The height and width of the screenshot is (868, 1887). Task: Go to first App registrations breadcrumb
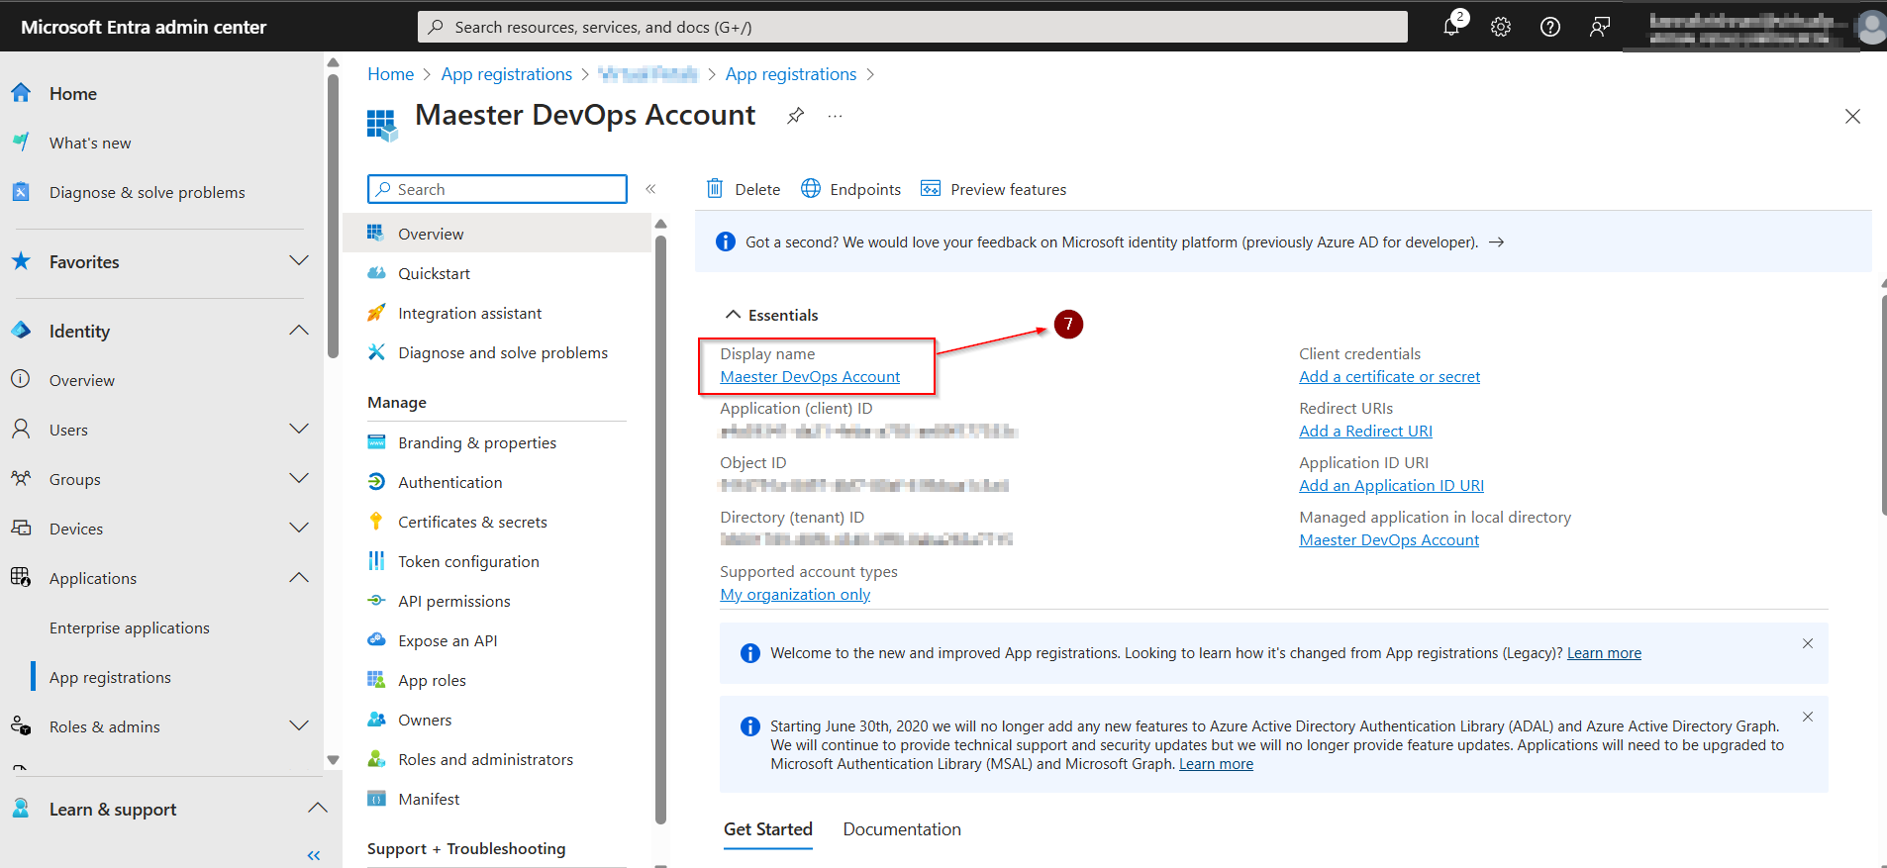tap(506, 74)
